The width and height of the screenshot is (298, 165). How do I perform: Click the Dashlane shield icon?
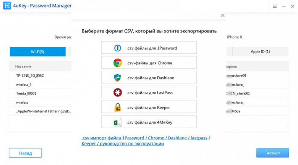pyautogui.click(x=118, y=78)
